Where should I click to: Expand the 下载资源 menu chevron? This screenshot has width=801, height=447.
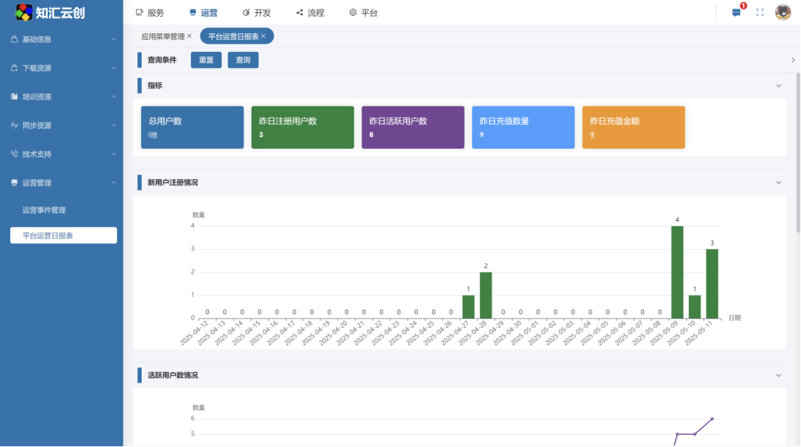tap(113, 68)
